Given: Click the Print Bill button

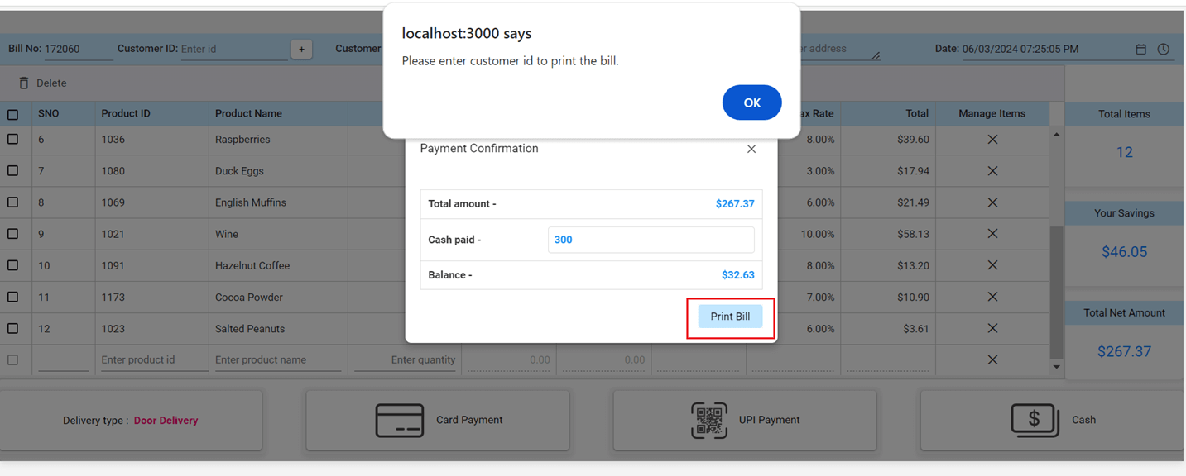Looking at the screenshot, I should [729, 317].
